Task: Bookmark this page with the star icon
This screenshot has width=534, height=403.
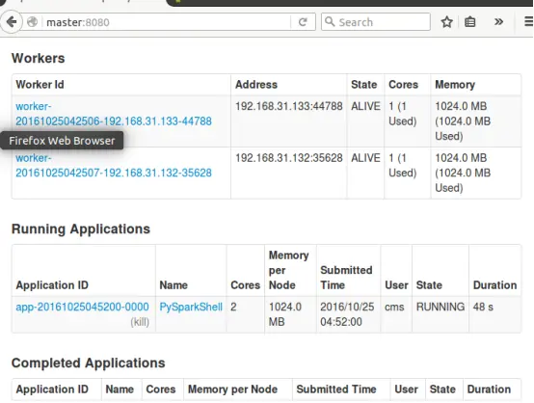Action: 446,22
